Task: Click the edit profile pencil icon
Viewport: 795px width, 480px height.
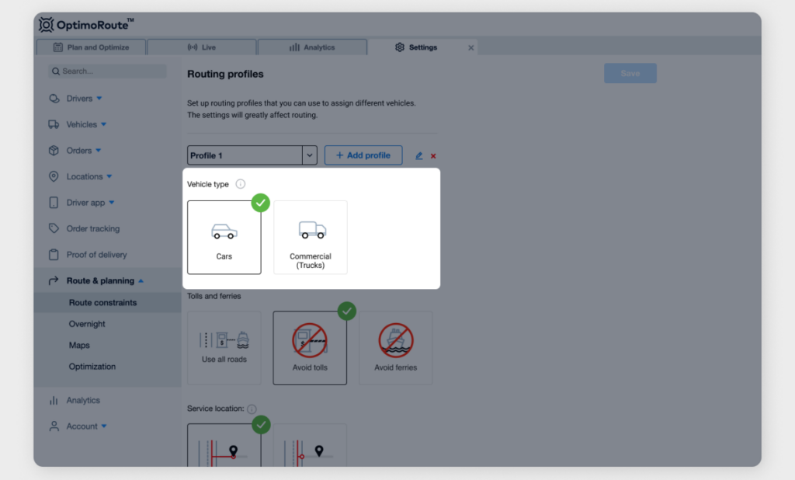Action: tap(418, 156)
